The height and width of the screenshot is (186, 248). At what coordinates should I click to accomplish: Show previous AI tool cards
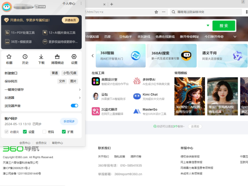click(93, 56)
